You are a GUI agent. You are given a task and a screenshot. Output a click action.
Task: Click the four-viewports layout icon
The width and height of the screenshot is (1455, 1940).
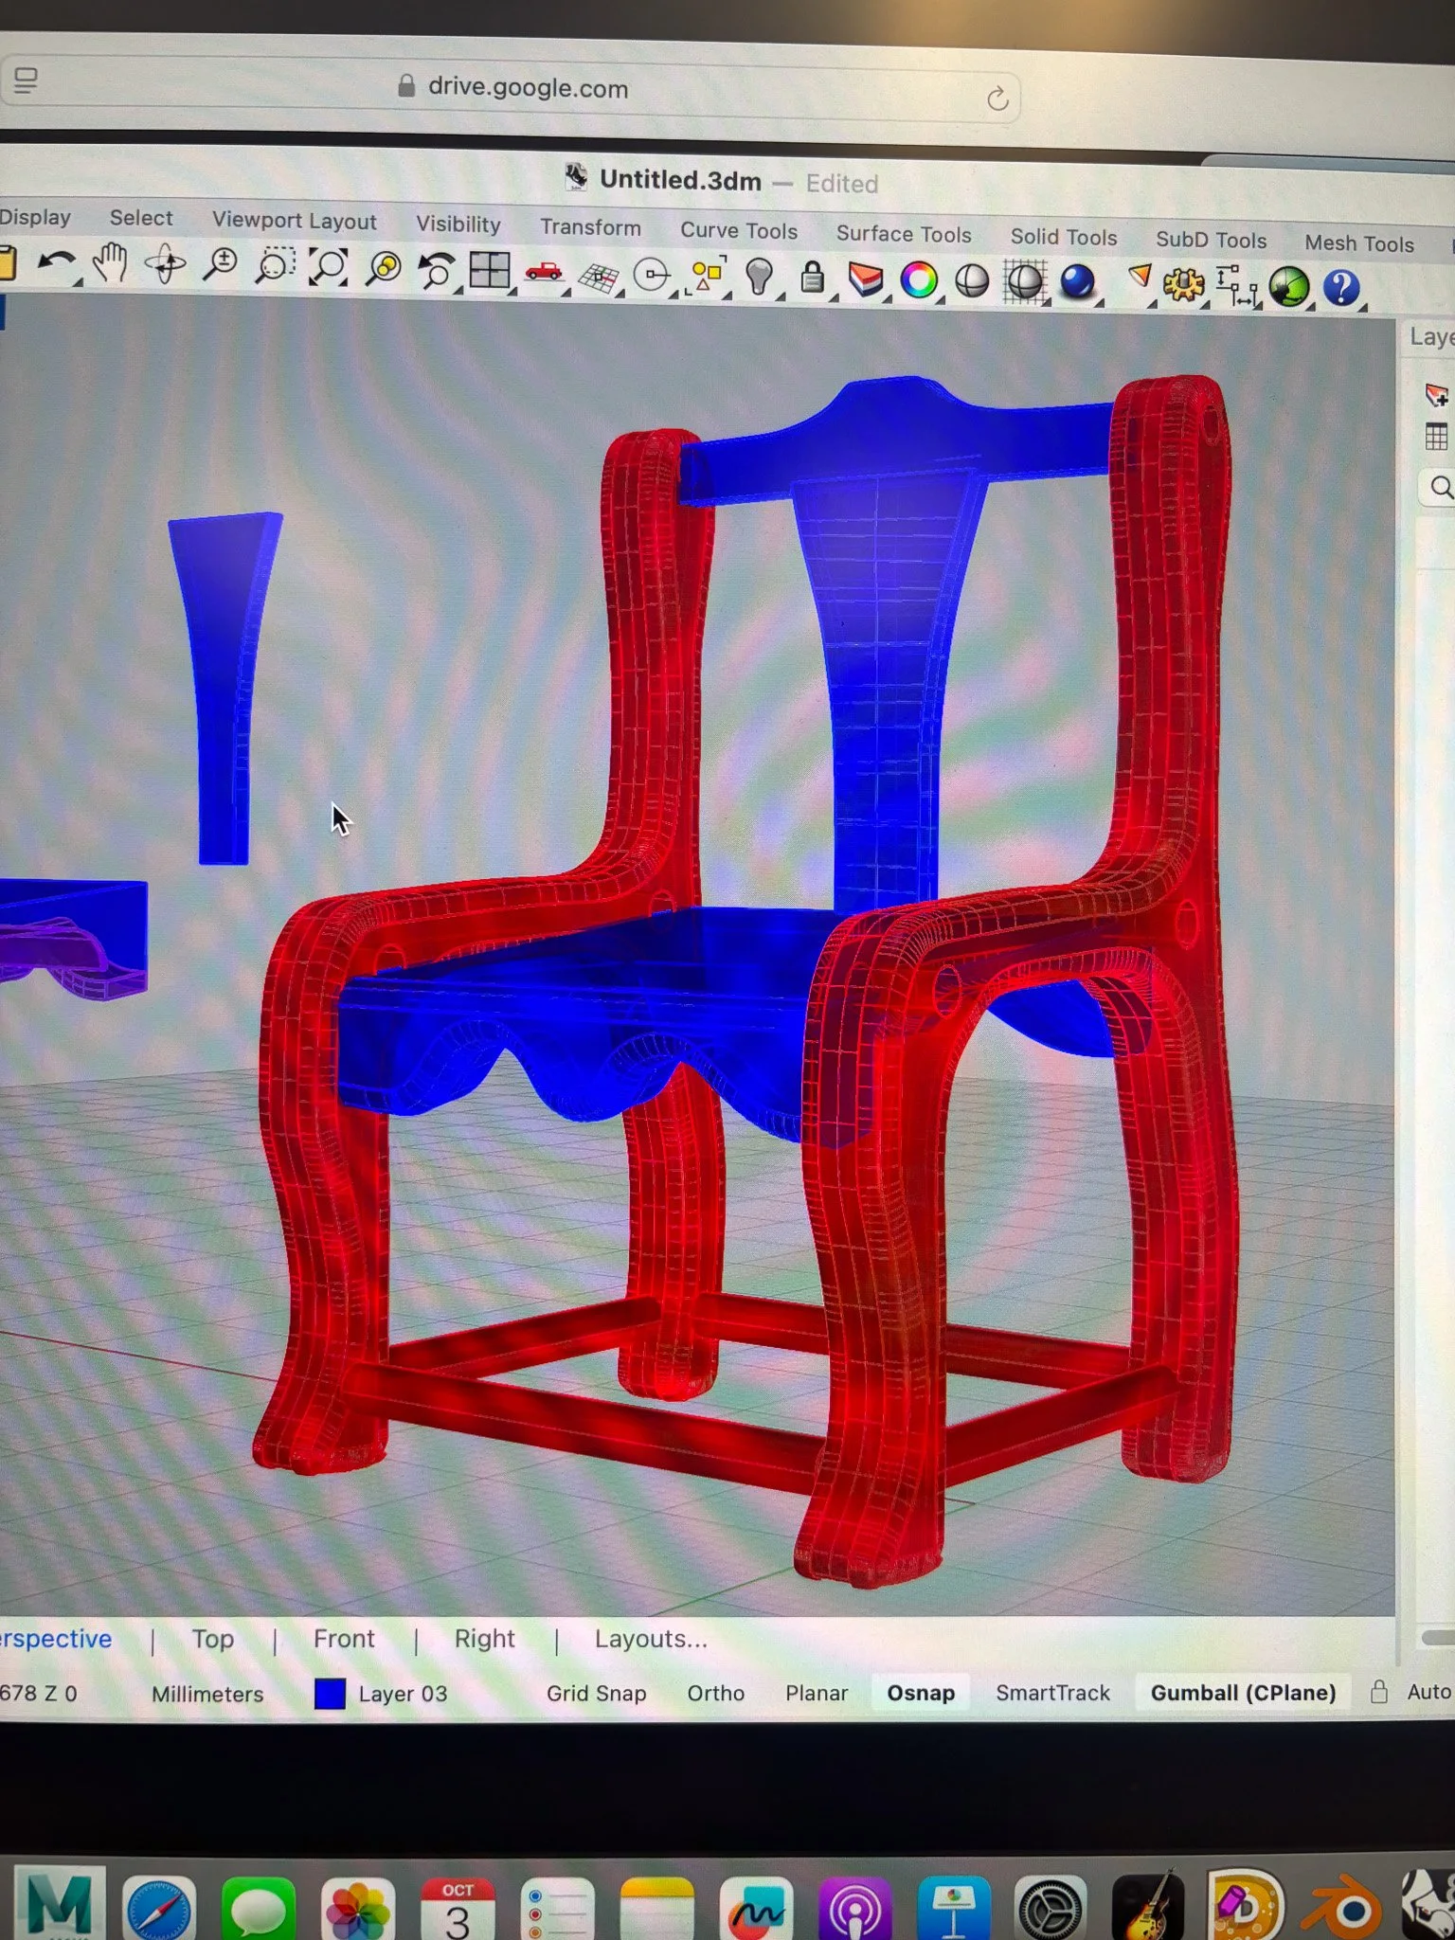click(490, 271)
